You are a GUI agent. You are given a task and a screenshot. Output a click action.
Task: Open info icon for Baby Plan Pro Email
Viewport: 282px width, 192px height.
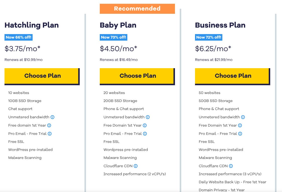[145, 134]
